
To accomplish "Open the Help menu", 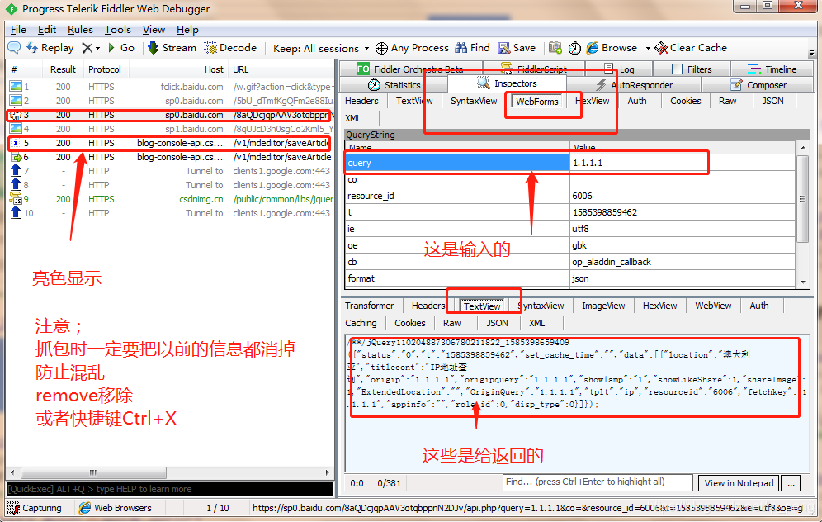I will (187, 30).
